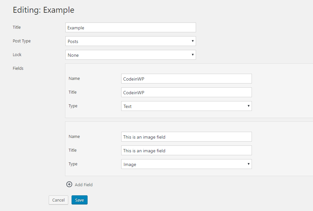Click the first field's Title input CodeinWP
This screenshot has width=313, height=211.
[187, 92]
